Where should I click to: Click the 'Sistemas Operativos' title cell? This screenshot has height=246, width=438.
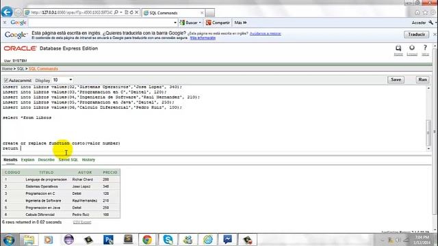[x=42, y=187]
